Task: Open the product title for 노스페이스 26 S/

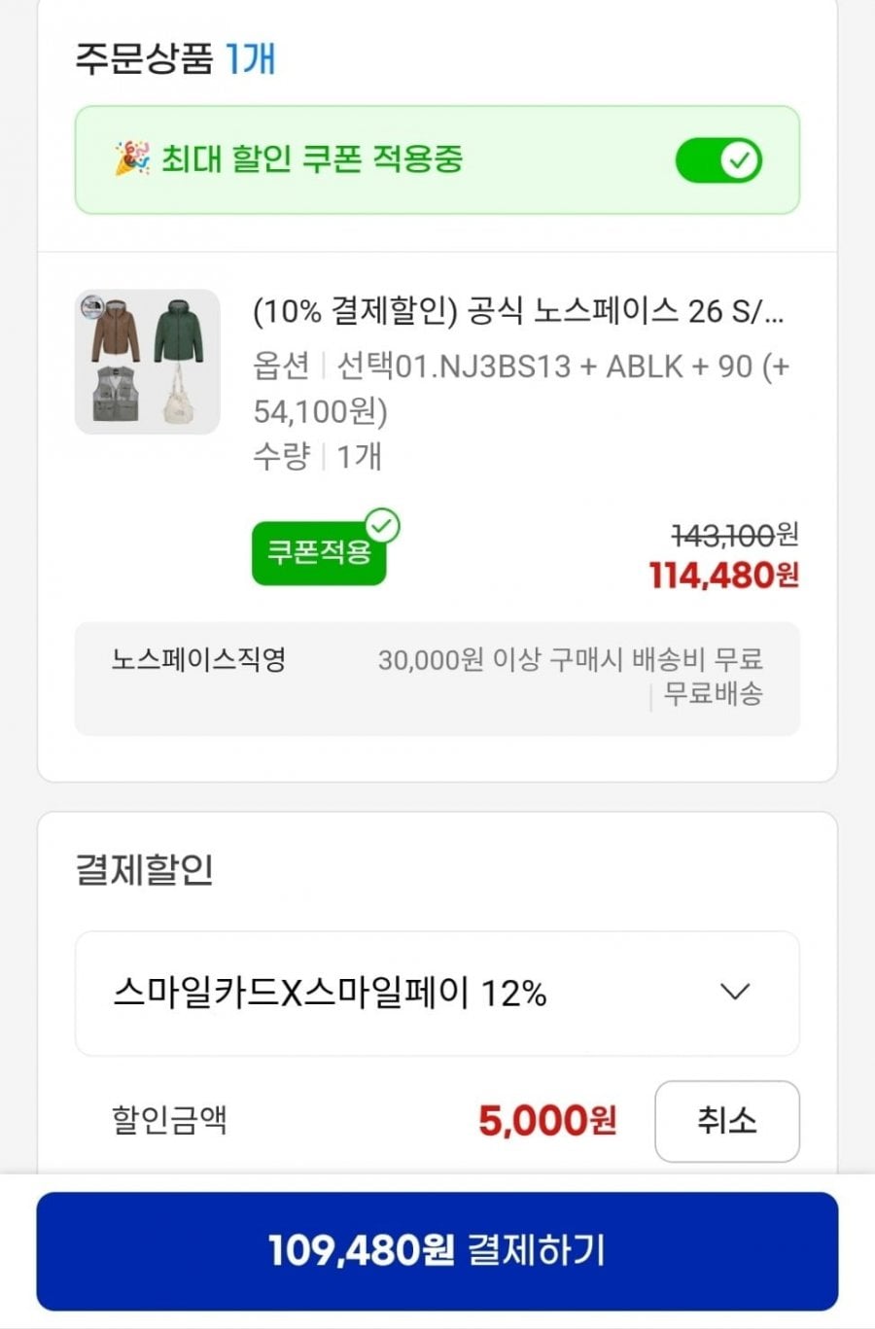Action: pos(517,311)
